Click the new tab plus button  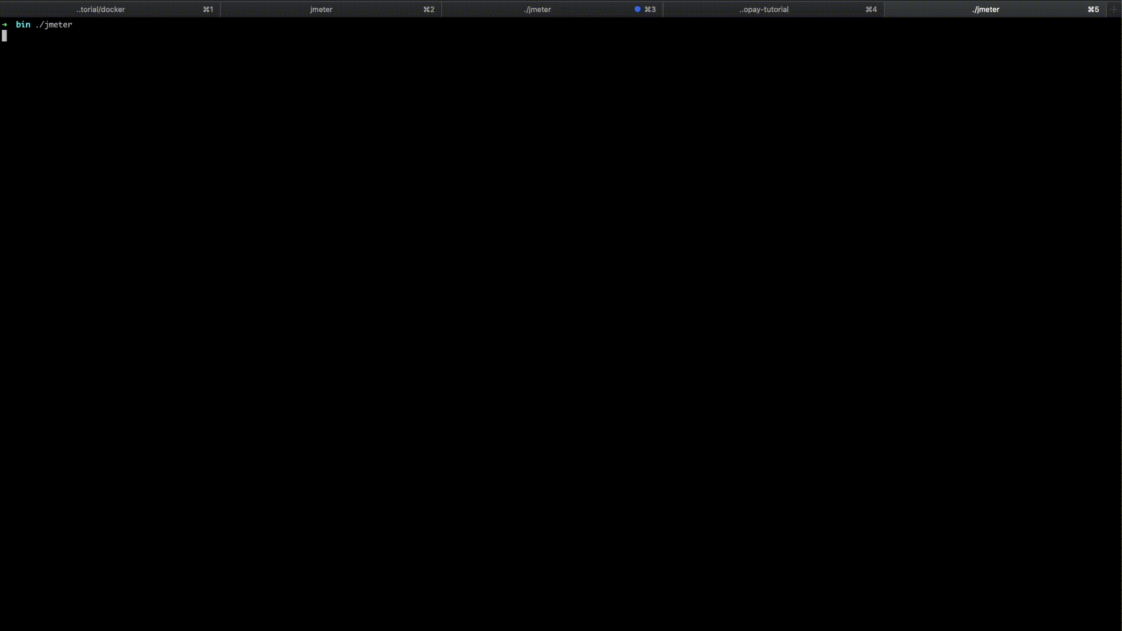pos(1114,9)
